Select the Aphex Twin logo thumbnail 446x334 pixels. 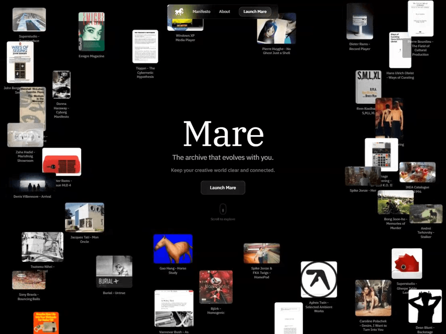(x=319, y=279)
